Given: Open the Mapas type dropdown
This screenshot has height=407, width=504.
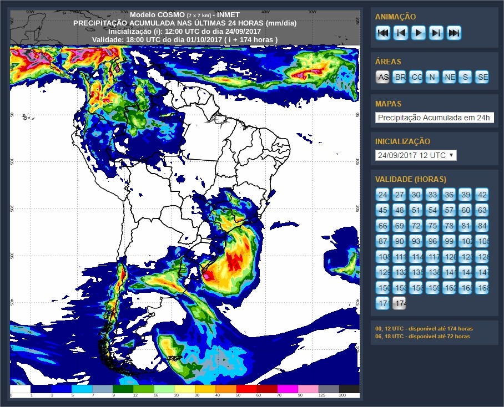Looking at the screenshot, I should point(435,118).
